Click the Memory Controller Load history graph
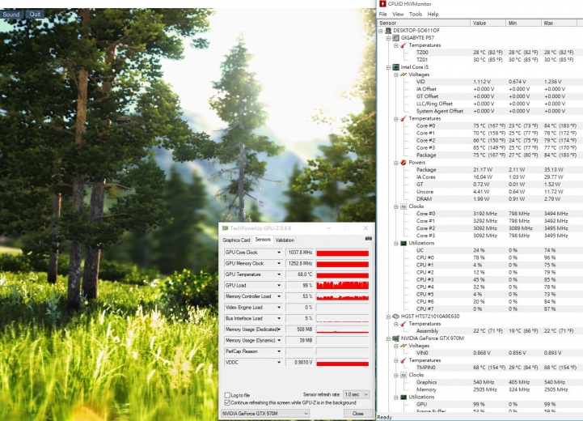Viewport: 583px width, 421px height. tap(342, 296)
